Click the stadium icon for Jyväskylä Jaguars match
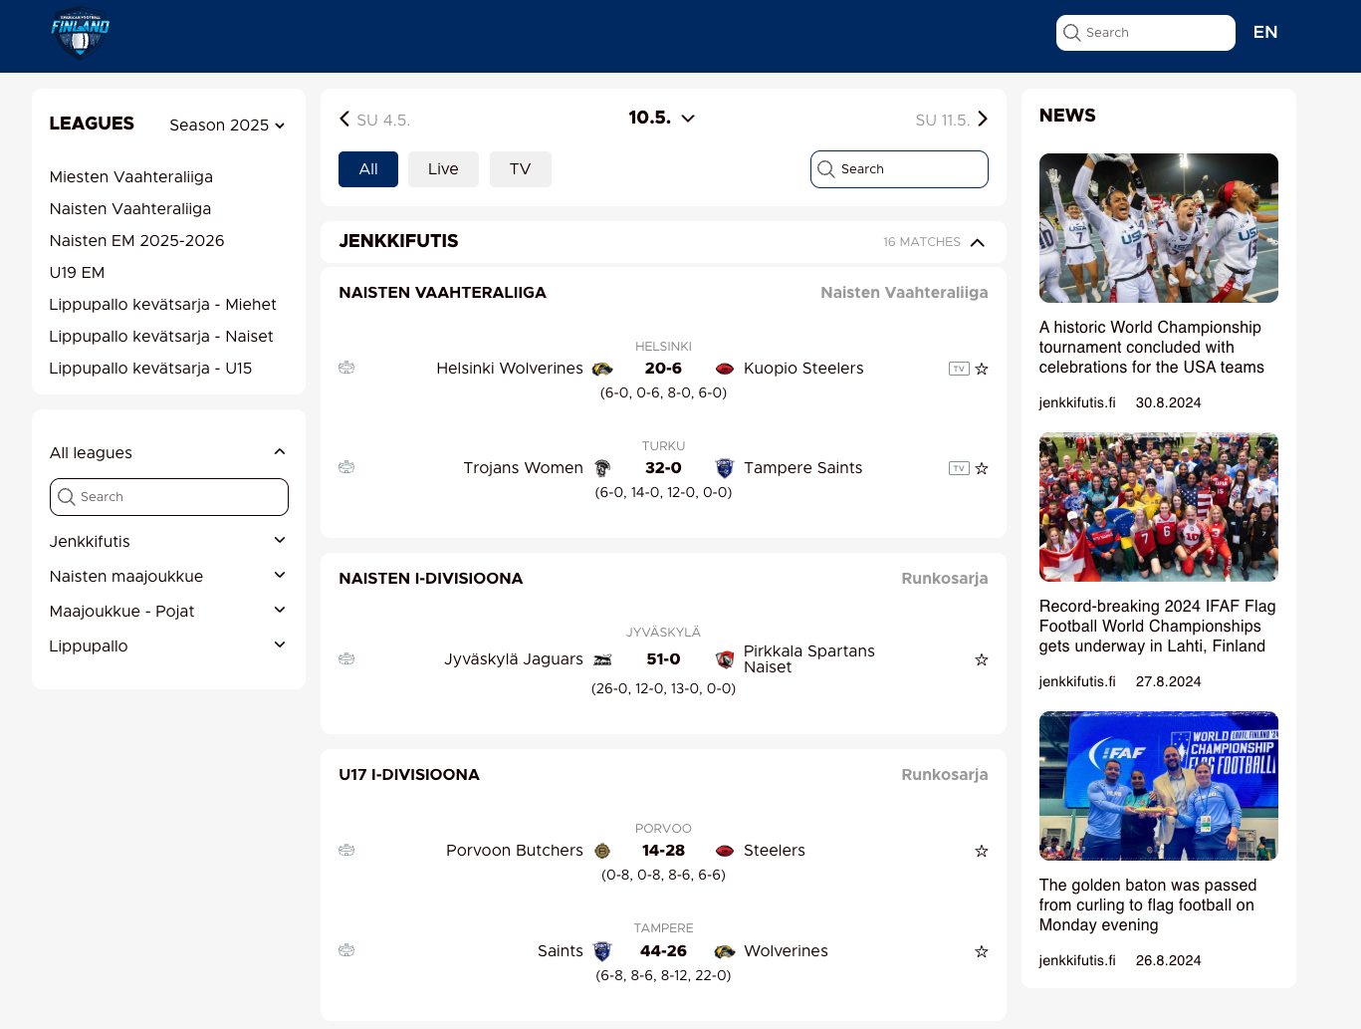The width and height of the screenshot is (1361, 1029). 346,659
